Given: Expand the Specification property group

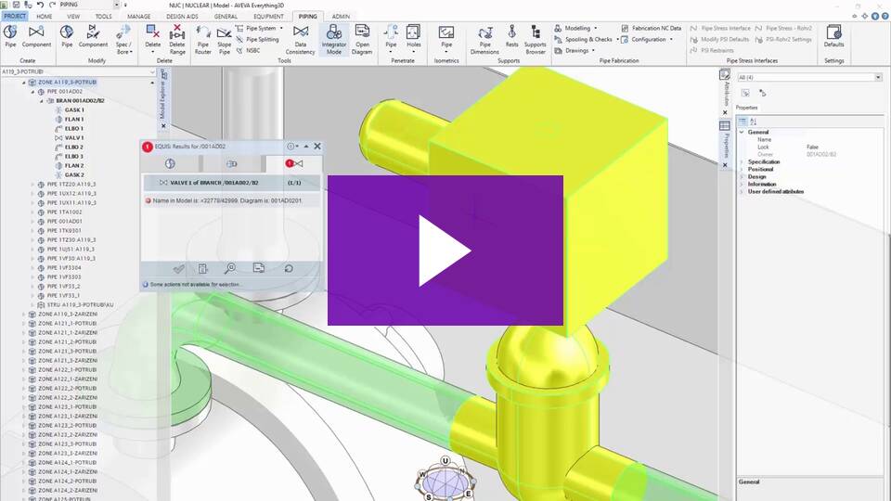Looking at the screenshot, I should pos(742,161).
